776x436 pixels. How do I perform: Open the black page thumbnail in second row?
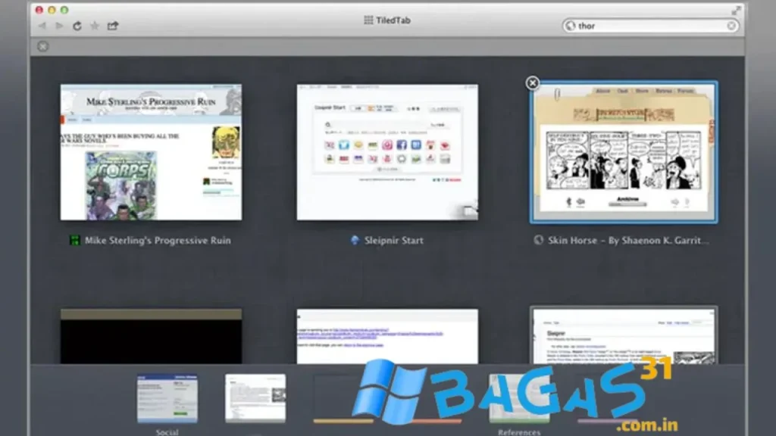[151, 336]
